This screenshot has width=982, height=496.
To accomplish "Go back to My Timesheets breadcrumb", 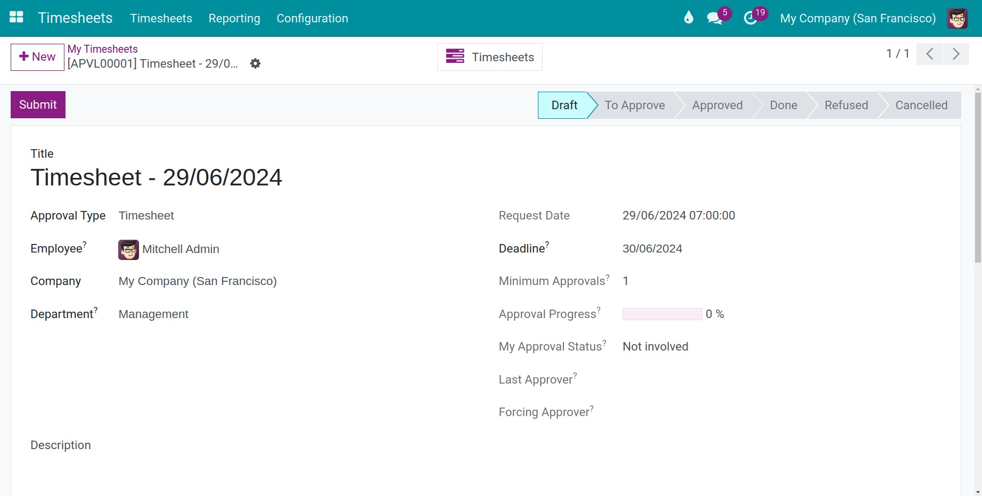I will coord(102,49).
